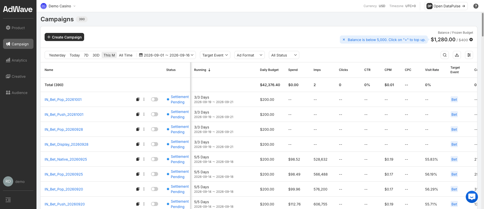Image resolution: width=484 pixels, height=209 pixels.
Task: Click the help question mark icon
Action: coord(476,6)
